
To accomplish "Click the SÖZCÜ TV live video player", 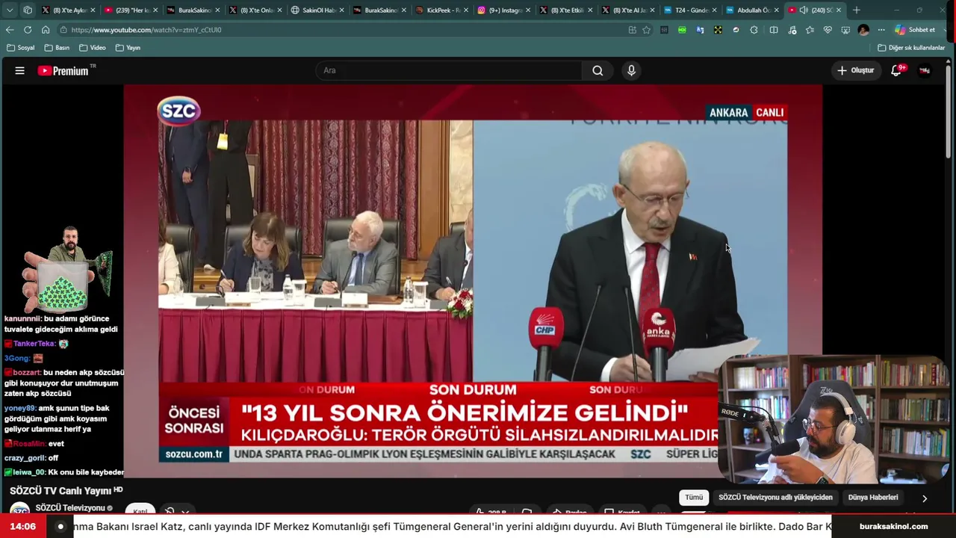I will (x=473, y=280).
